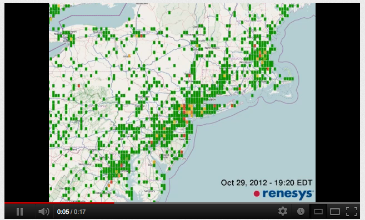The height and width of the screenshot is (220, 365).
Task: Click the red played portion of the progress bar
Action: click(x=59, y=203)
